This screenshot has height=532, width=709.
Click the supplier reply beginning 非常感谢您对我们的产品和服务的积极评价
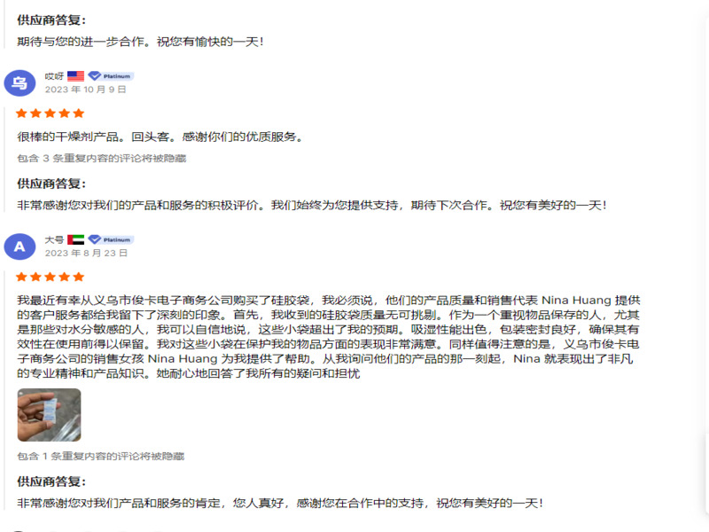[312, 206]
